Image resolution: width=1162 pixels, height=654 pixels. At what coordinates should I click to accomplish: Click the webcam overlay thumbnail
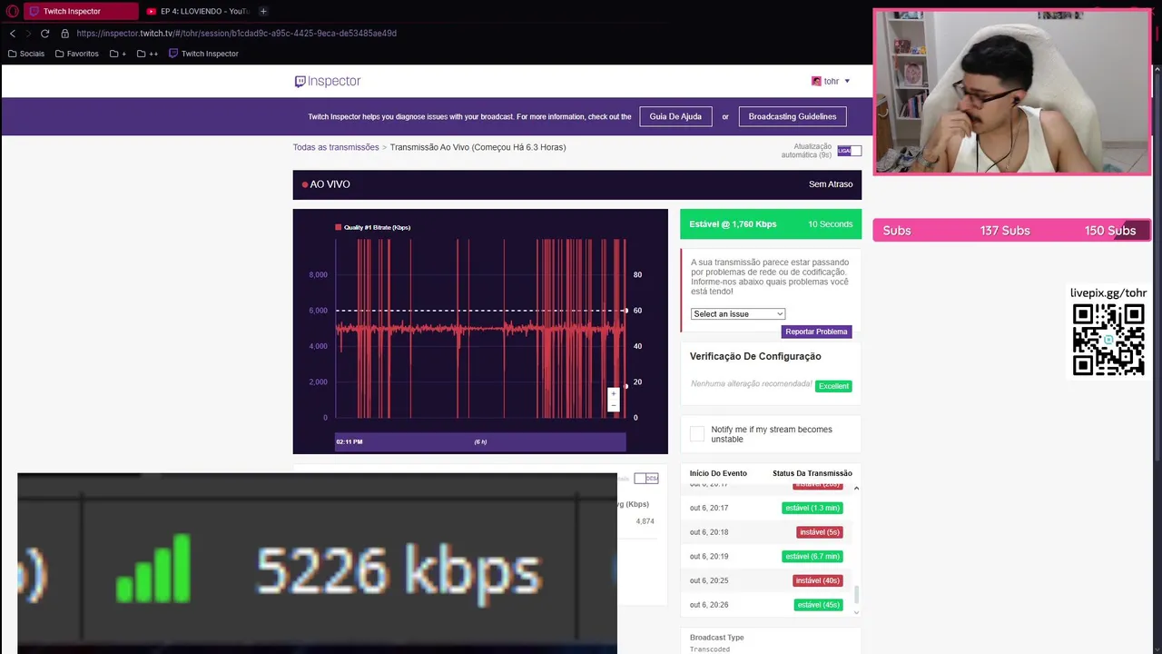point(1012,92)
